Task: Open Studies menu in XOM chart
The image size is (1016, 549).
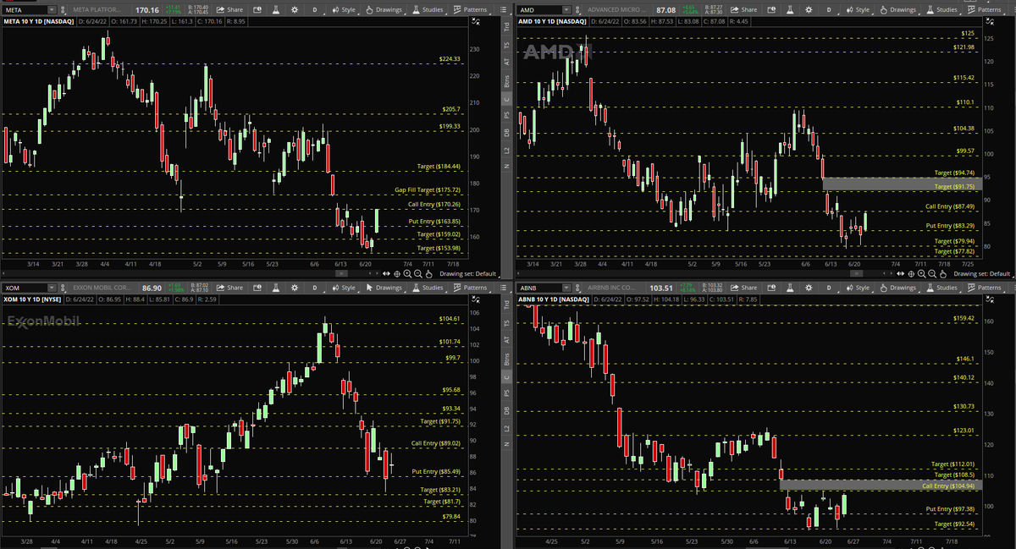Action: point(428,288)
